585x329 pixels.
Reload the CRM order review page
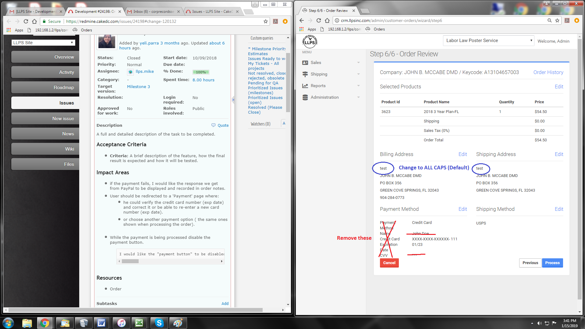click(x=319, y=20)
